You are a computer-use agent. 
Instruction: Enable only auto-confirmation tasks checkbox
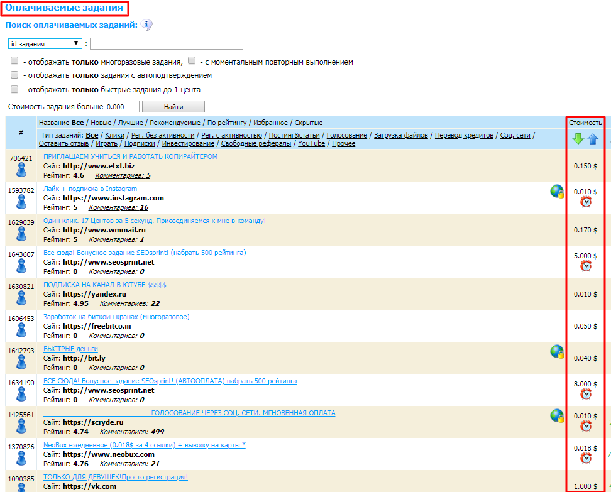pos(14,75)
